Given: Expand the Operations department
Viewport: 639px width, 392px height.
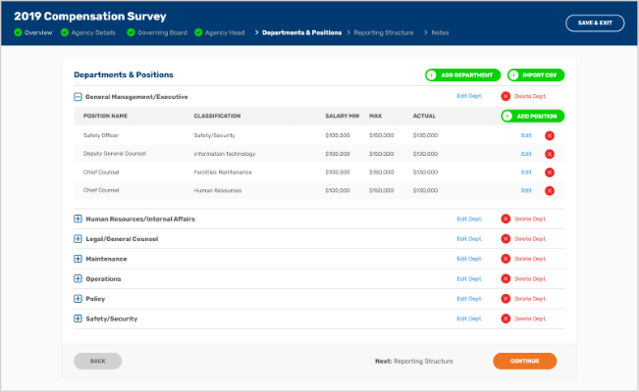Looking at the screenshot, I should point(78,279).
